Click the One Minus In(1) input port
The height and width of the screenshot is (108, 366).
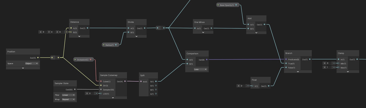click(195, 28)
